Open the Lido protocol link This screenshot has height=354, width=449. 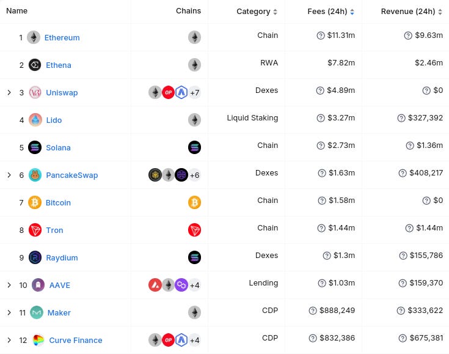(54, 120)
